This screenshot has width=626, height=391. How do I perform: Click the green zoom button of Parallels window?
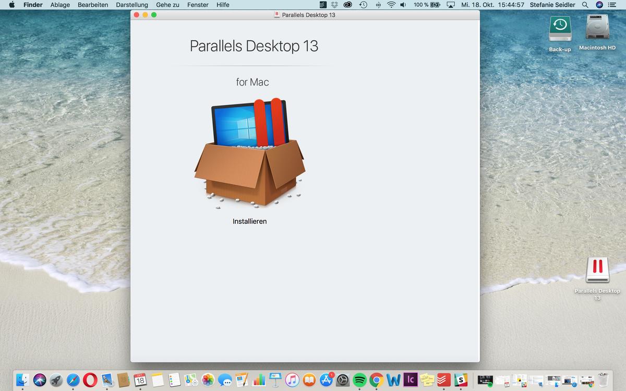(154, 15)
